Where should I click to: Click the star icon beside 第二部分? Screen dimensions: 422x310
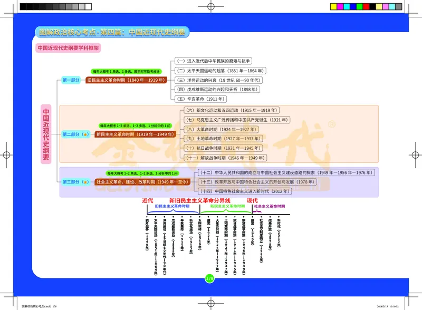(x=86, y=134)
